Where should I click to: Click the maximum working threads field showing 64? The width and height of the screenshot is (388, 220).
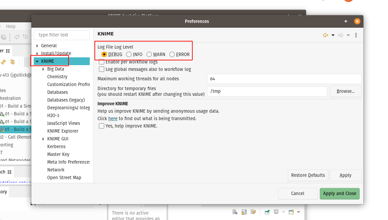tap(284, 79)
